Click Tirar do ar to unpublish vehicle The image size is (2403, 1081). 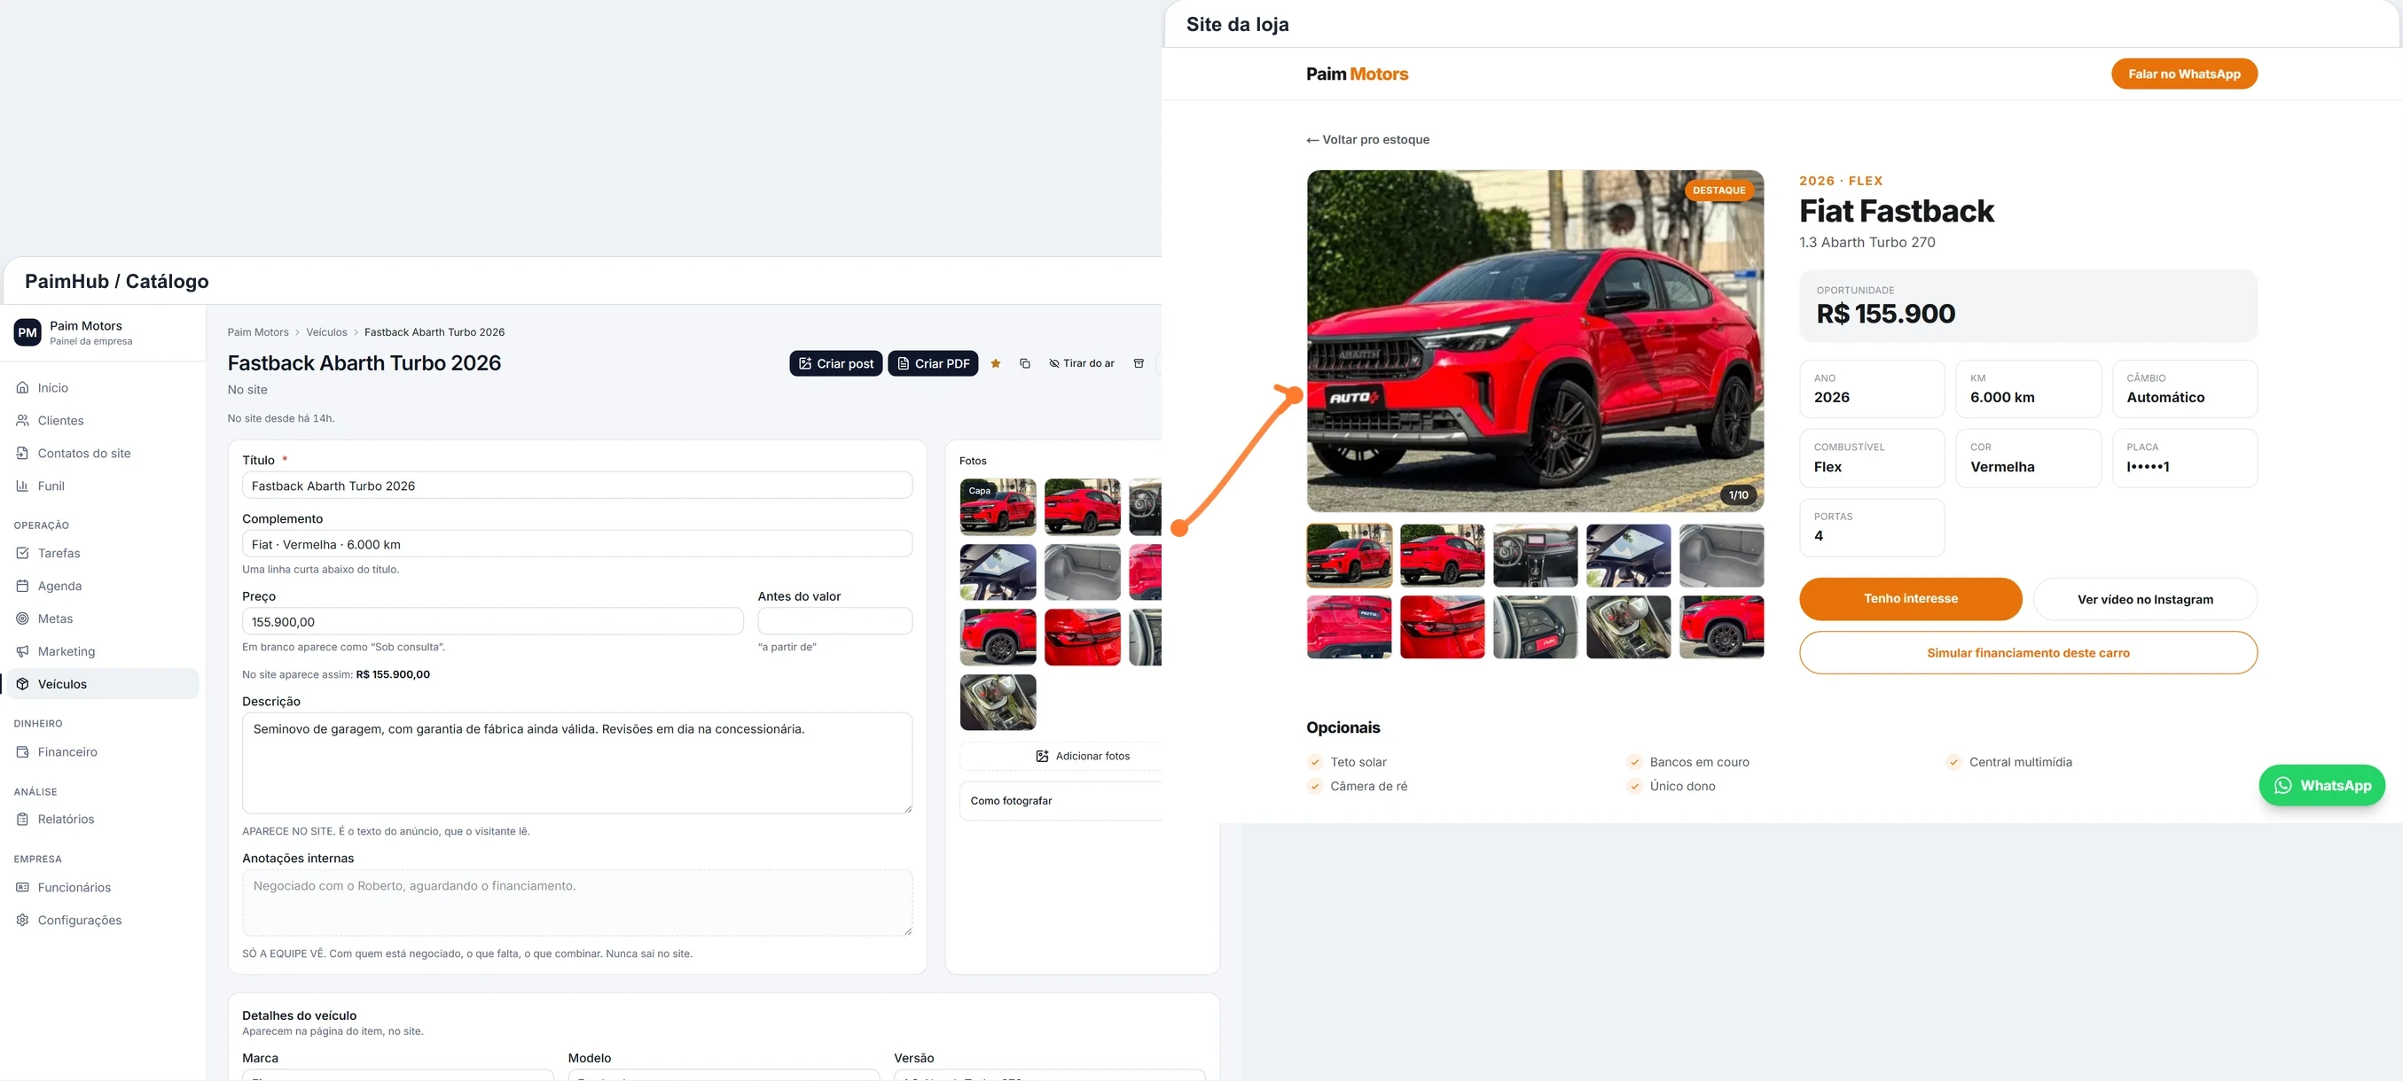(1081, 363)
